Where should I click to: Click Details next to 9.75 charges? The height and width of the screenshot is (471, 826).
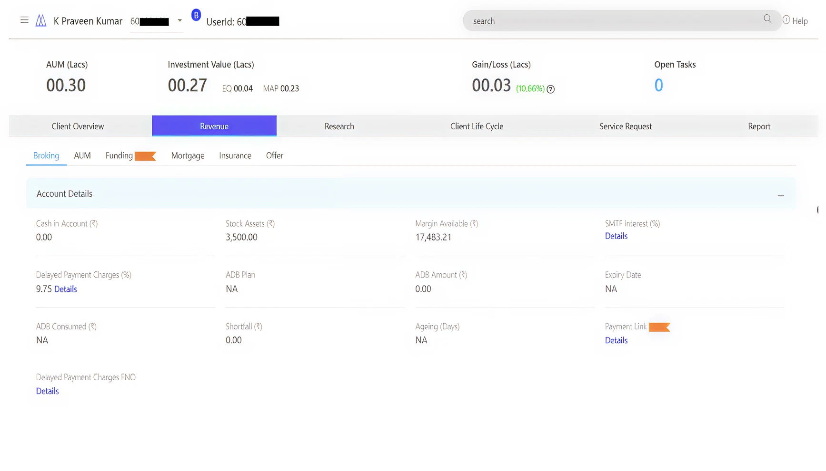66,289
